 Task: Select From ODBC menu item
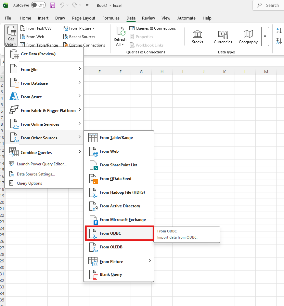[119, 233]
